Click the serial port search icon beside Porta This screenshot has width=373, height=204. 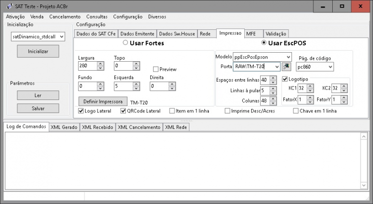[x=286, y=67]
